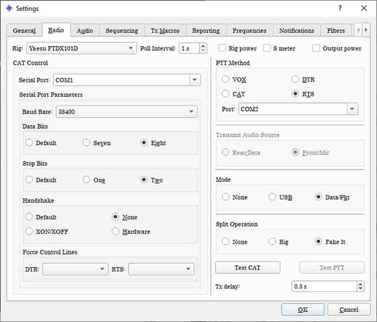Open the Frequencies tab

tap(249, 31)
